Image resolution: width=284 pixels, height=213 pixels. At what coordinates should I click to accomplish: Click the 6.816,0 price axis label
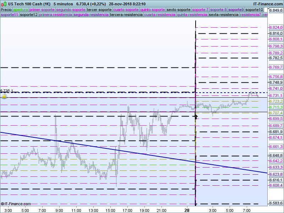point(276,33)
